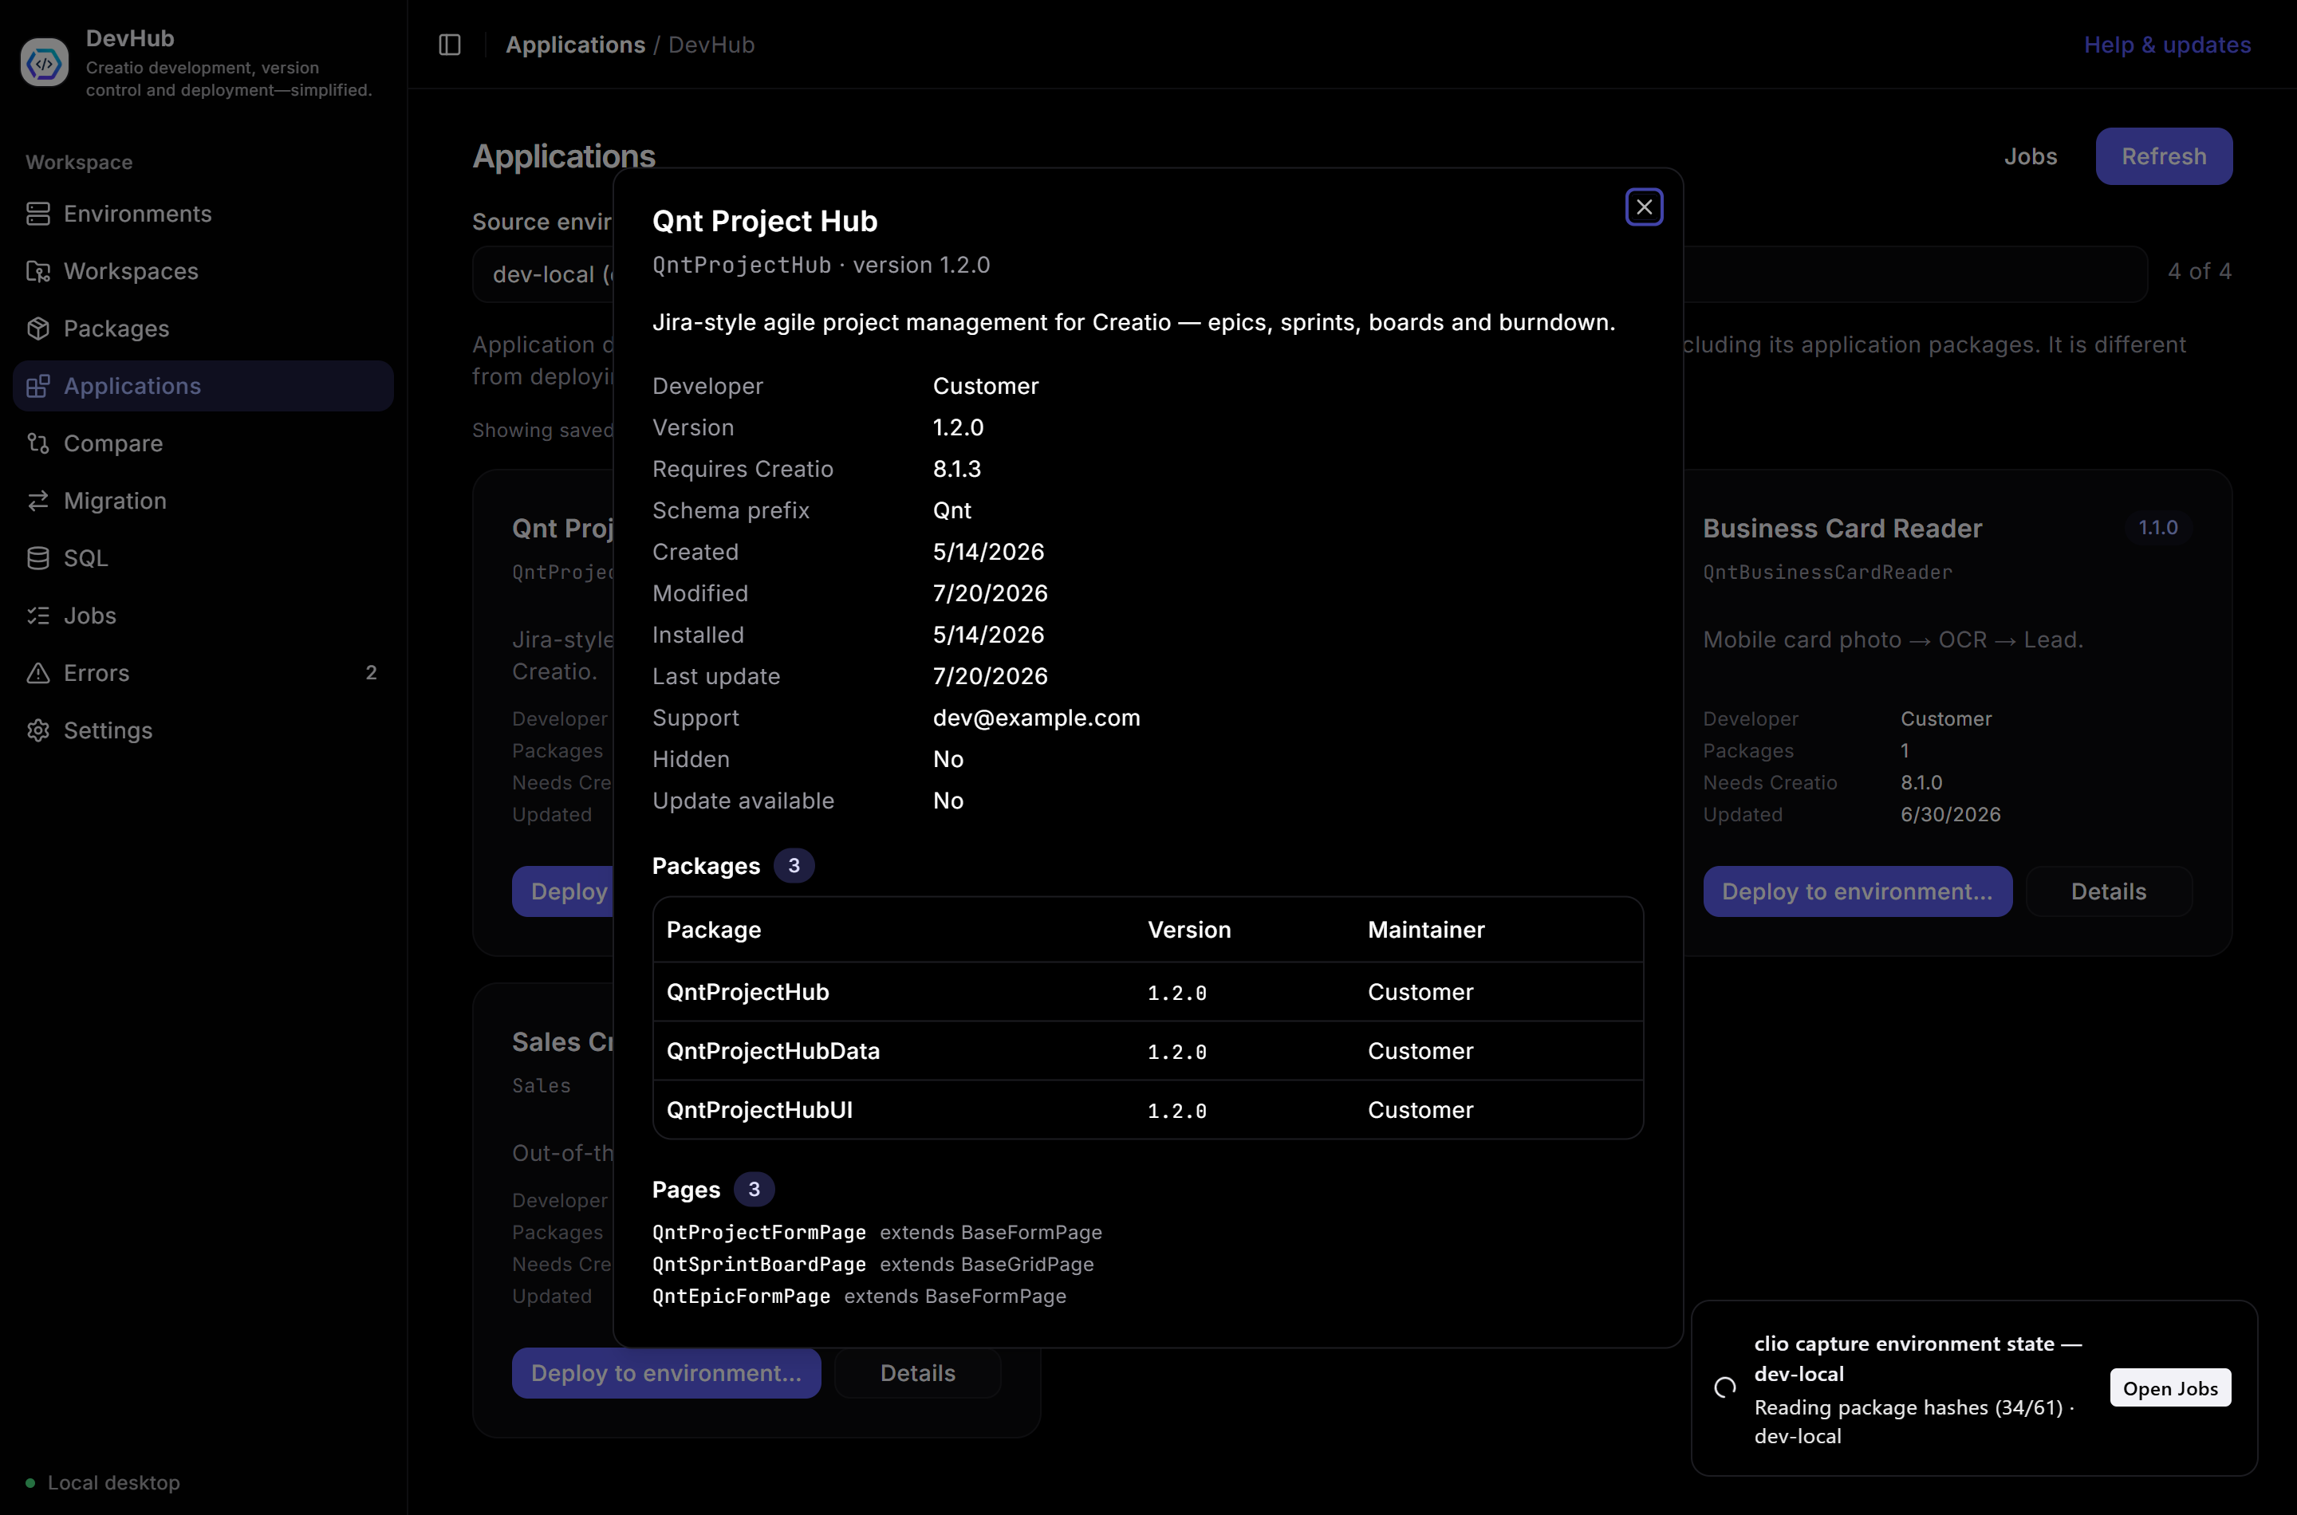
Task: Click the QntProjectFormPage page entry
Action: click(877, 1233)
